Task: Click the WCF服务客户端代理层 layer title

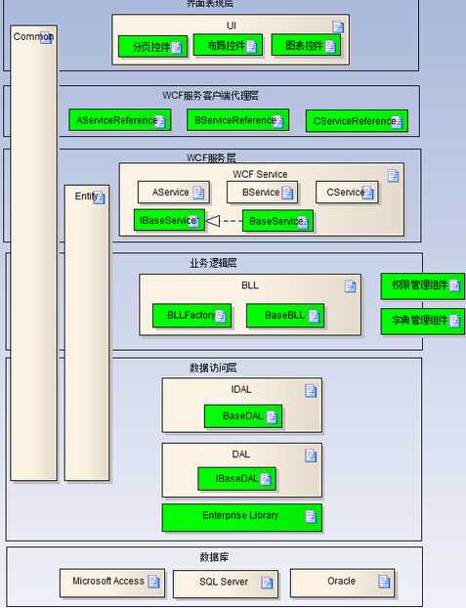Action: (210, 96)
